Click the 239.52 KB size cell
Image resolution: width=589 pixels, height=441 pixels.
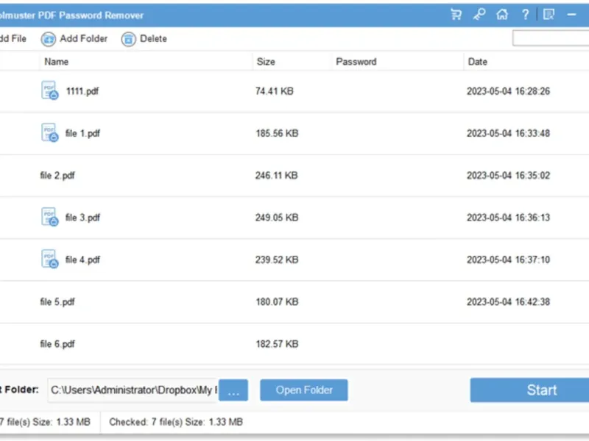(x=277, y=260)
